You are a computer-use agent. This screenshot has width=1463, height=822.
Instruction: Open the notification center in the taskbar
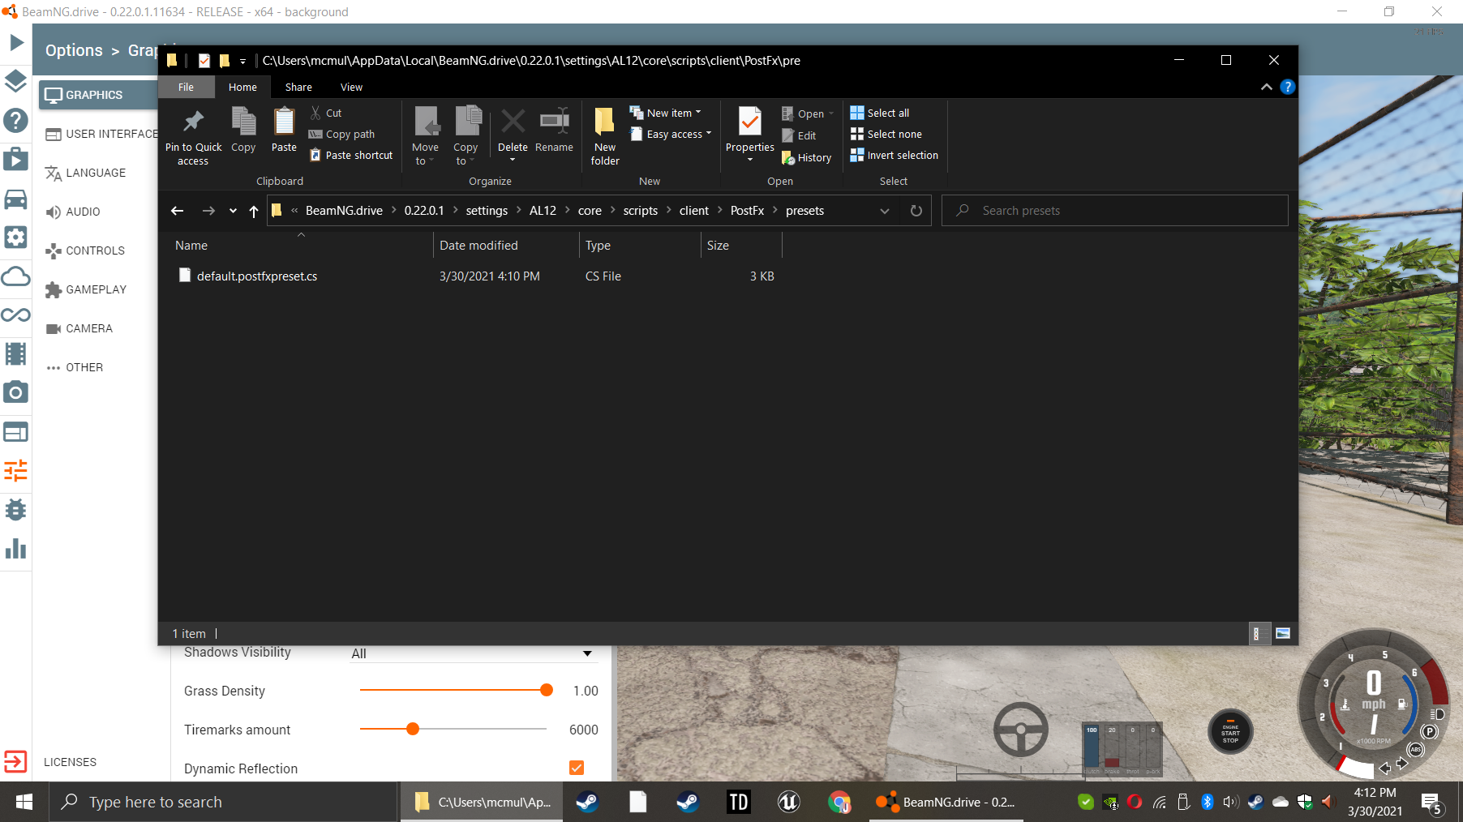(1432, 803)
